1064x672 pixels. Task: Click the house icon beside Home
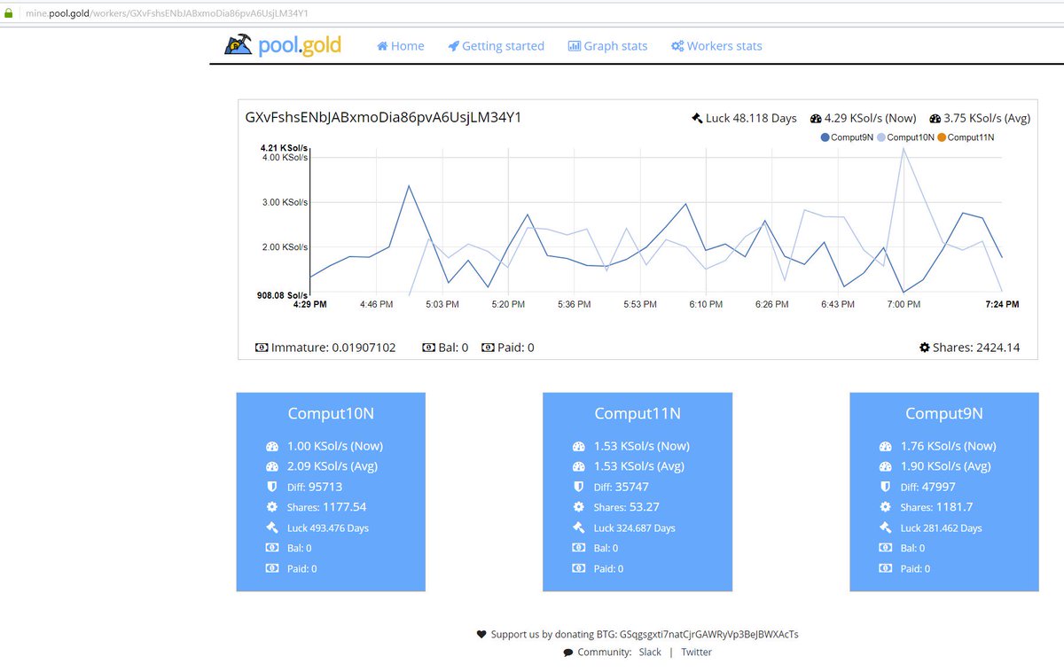[382, 46]
